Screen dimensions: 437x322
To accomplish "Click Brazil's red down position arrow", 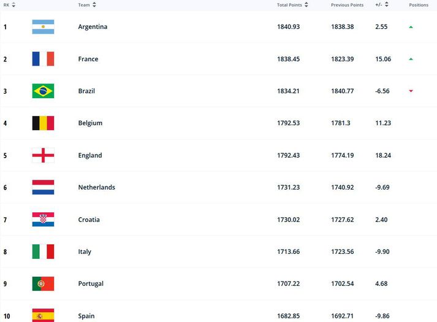I will click(411, 91).
